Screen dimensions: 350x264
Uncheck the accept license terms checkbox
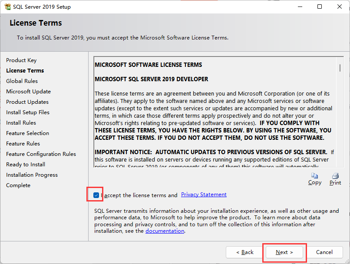click(x=96, y=195)
